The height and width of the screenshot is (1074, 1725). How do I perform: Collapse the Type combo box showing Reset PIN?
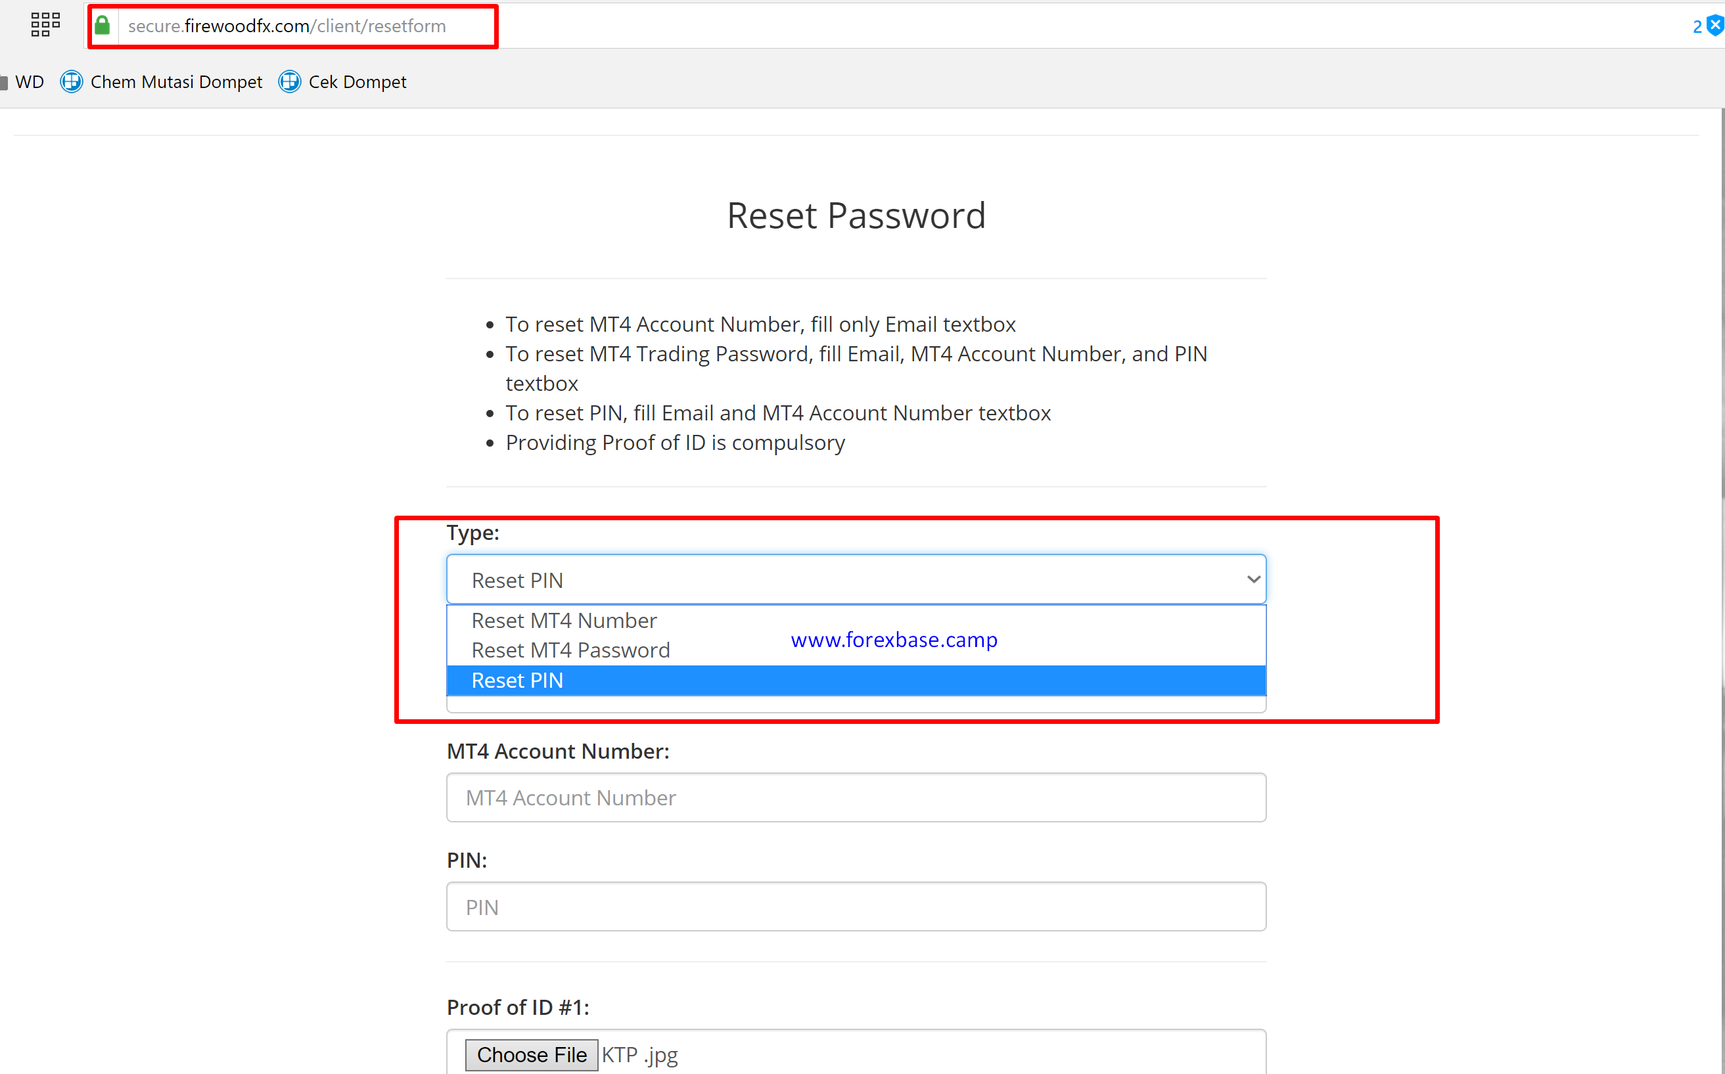[x=852, y=579]
